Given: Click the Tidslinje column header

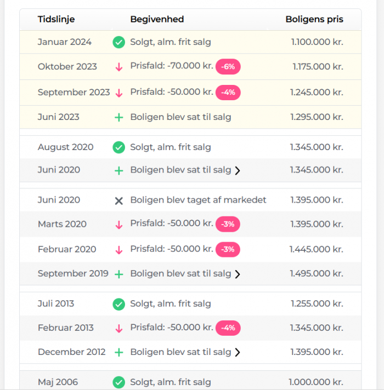Looking at the screenshot, I should click(x=56, y=19).
